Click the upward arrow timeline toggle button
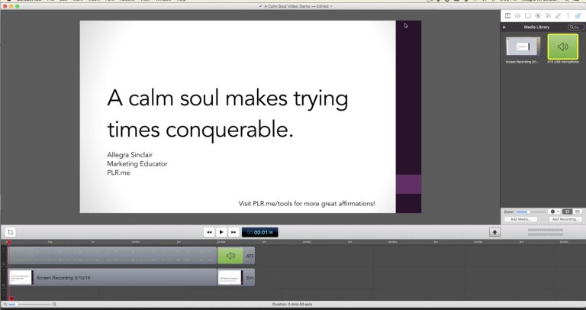 point(494,232)
